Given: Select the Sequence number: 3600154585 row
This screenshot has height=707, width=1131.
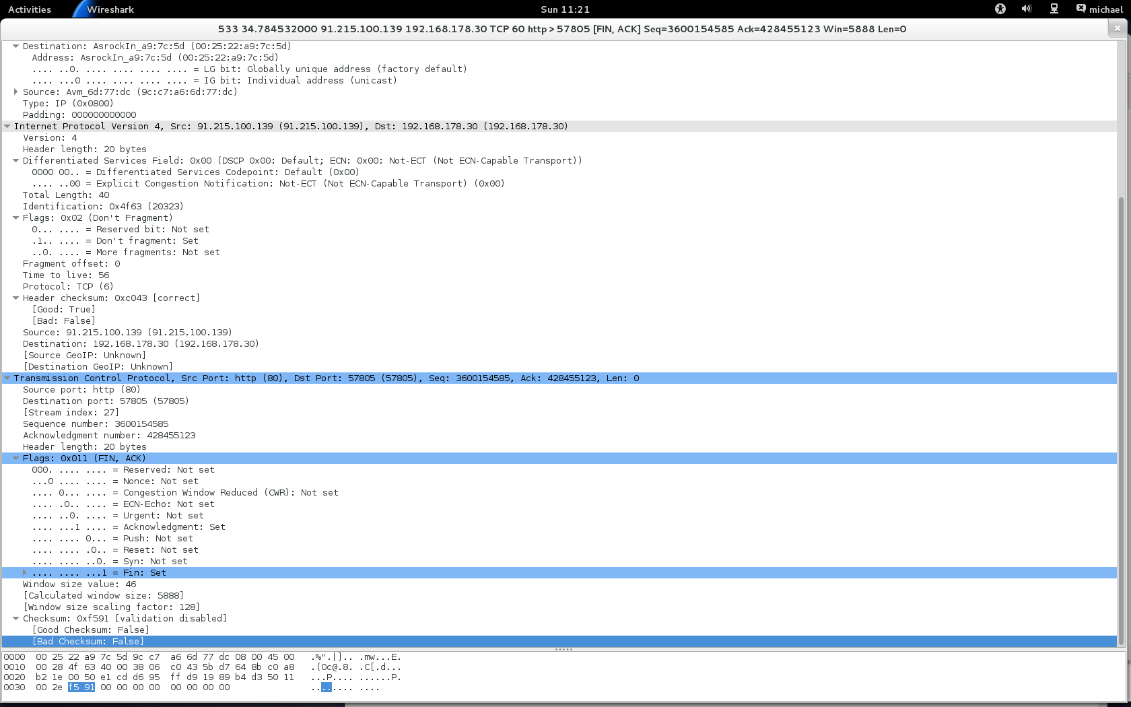Looking at the screenshot, I should tap(559, 424).
